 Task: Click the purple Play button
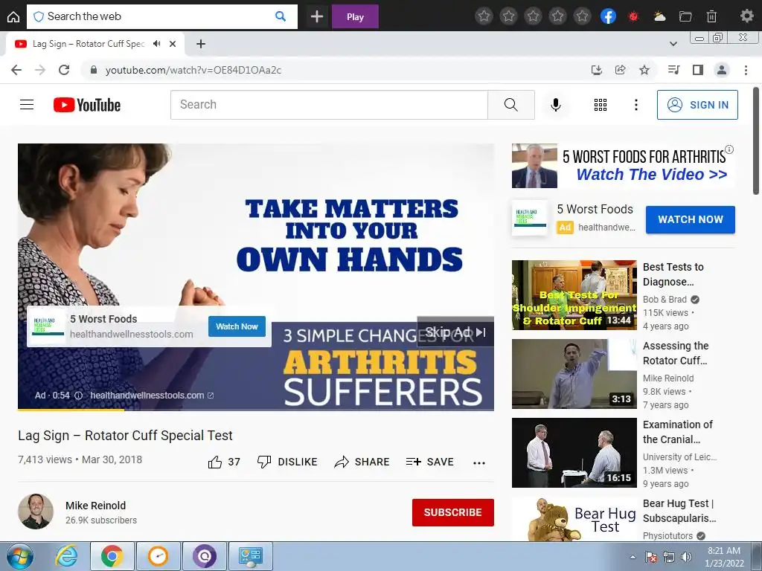[355, 17]
